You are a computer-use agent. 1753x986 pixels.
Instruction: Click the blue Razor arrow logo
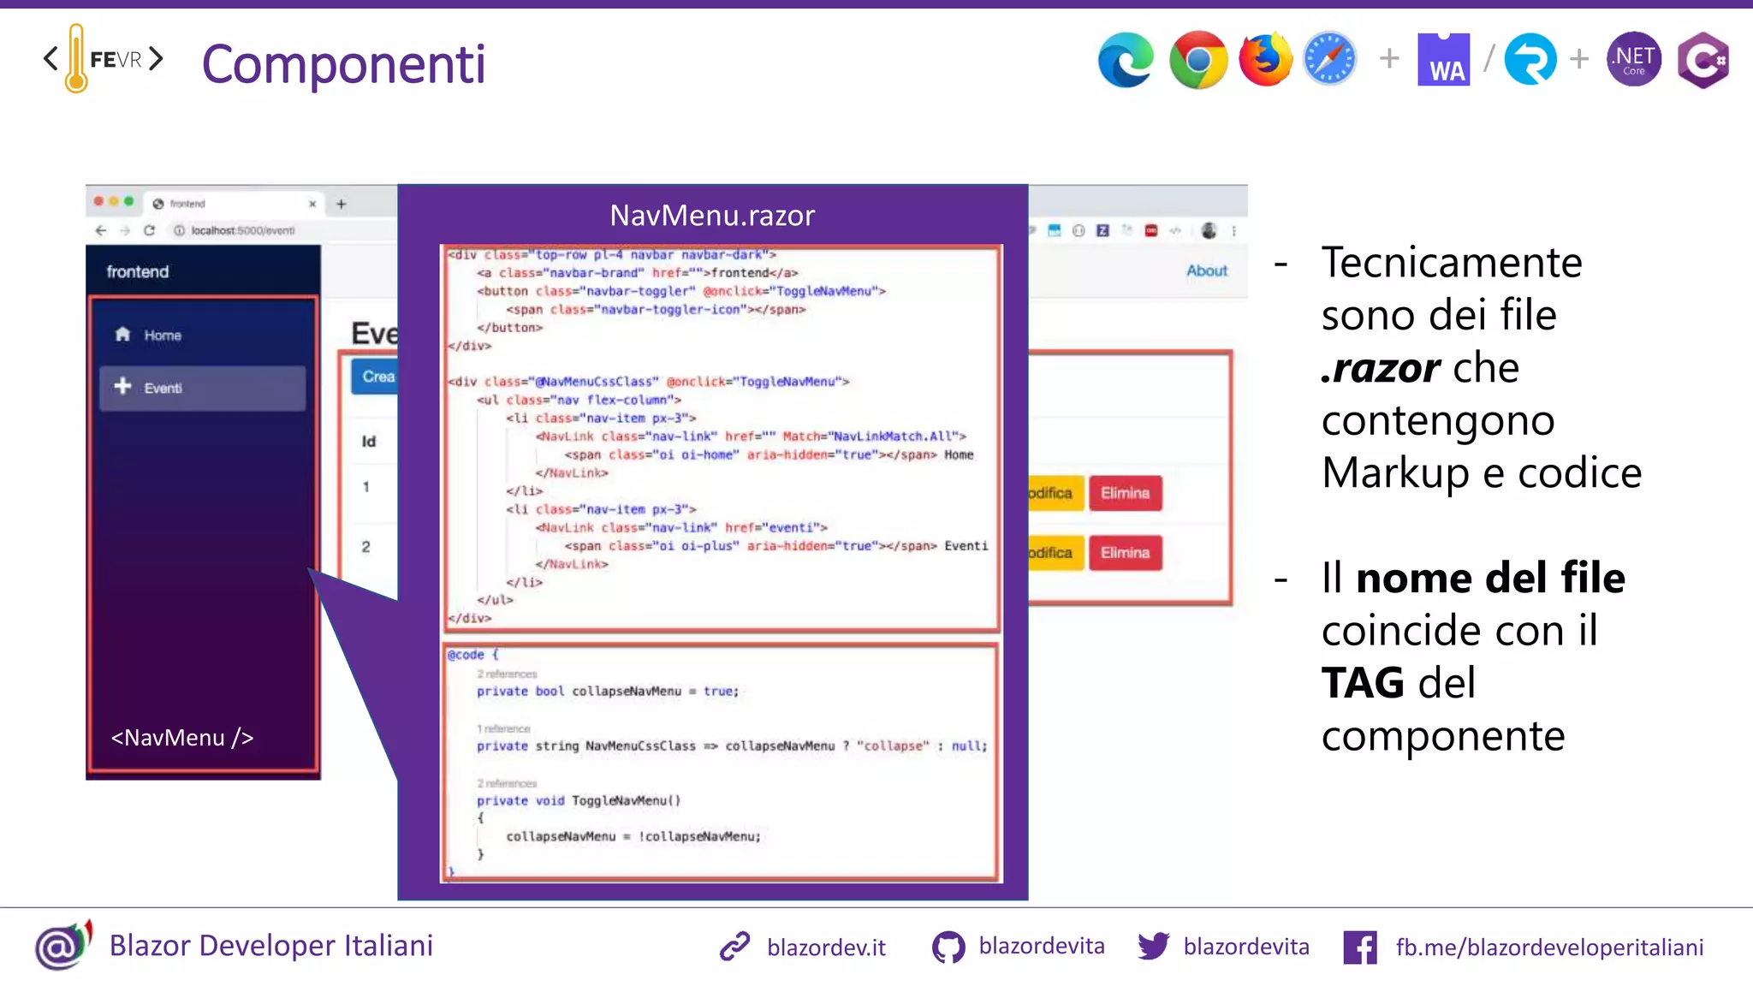click(1530, 59)
